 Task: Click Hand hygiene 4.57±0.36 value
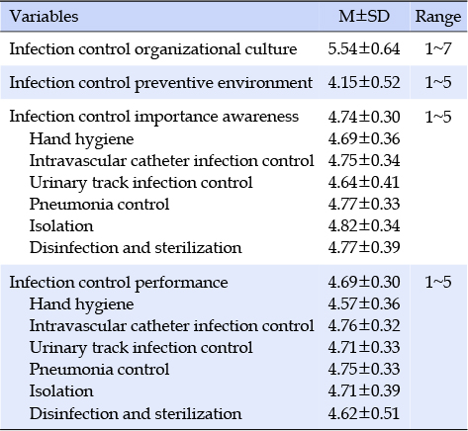click(364, 303)
